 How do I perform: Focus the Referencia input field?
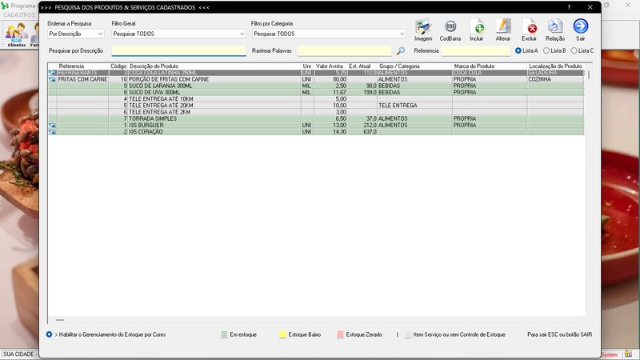point(475,50)
